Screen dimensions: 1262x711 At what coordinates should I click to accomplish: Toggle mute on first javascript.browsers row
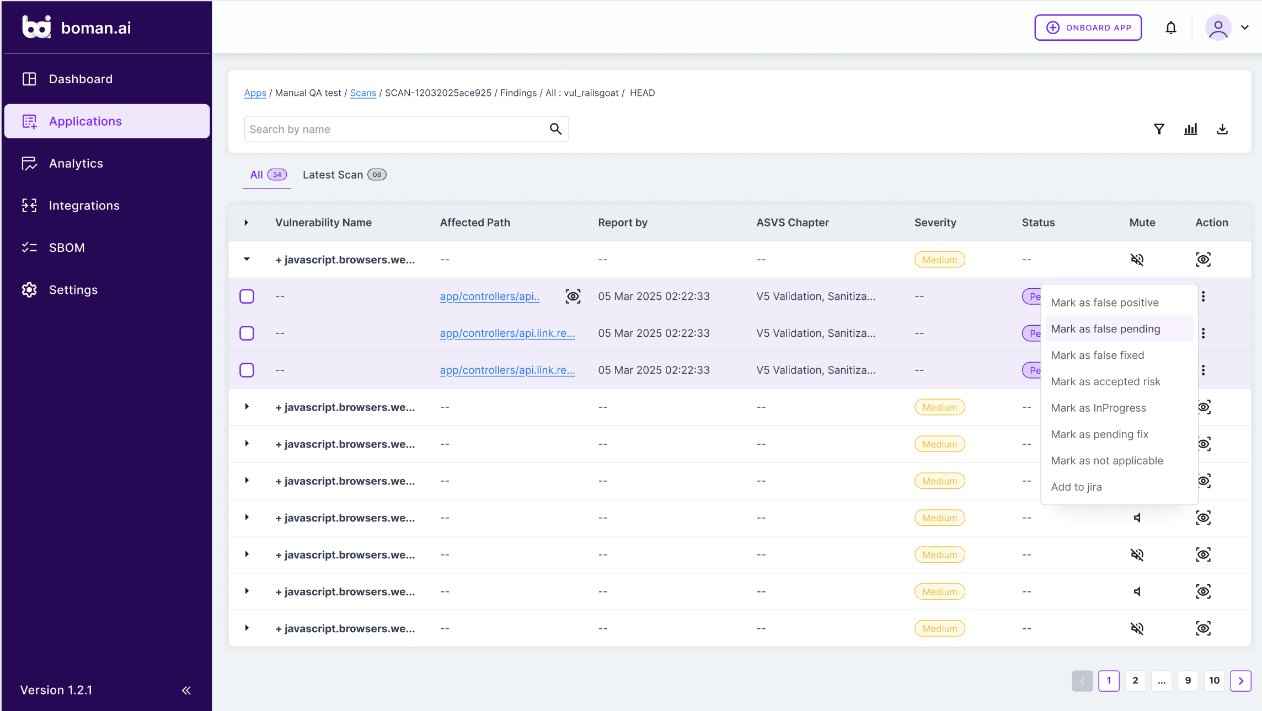pos(1137,260)
